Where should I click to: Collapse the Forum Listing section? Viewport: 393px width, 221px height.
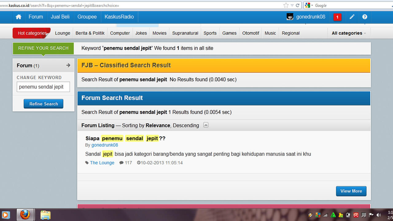tap(206, 125)
